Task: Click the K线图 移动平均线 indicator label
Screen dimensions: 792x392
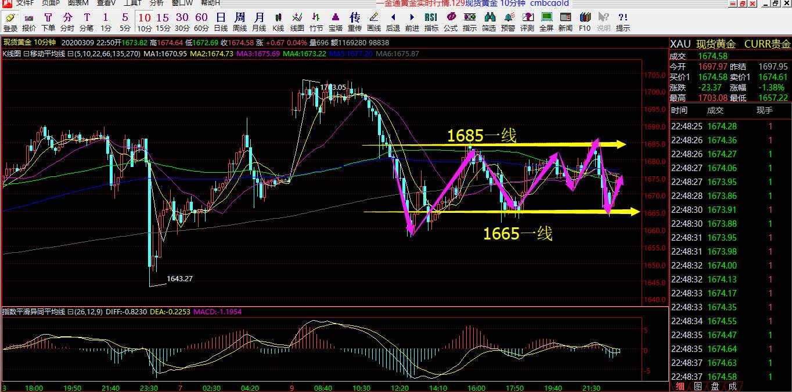Action: (x=34, y=54)
